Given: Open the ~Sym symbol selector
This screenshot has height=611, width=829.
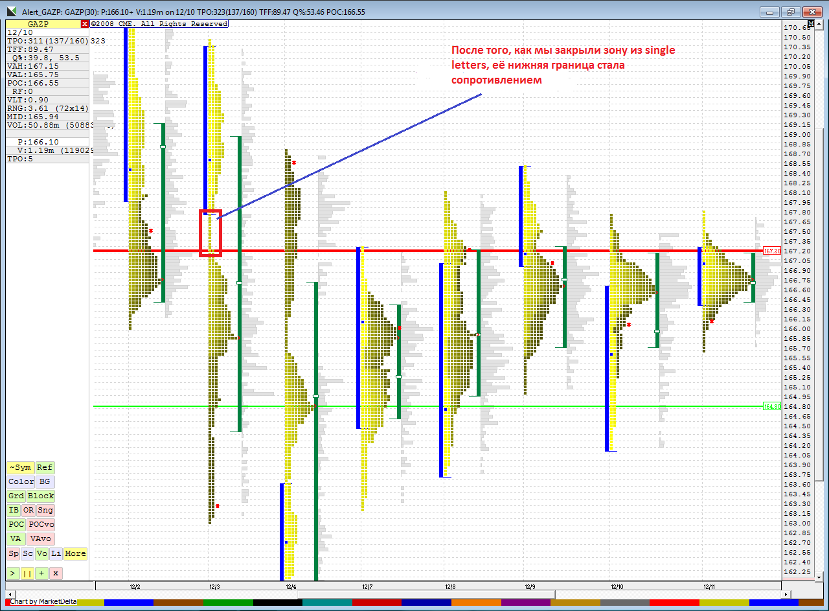Looking at the screenshot, I should point(19,468).
